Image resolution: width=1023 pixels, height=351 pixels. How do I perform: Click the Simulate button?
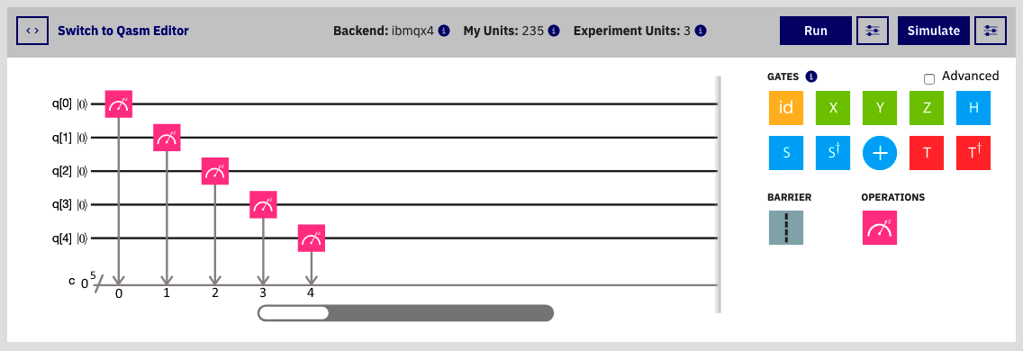(934, 31)
